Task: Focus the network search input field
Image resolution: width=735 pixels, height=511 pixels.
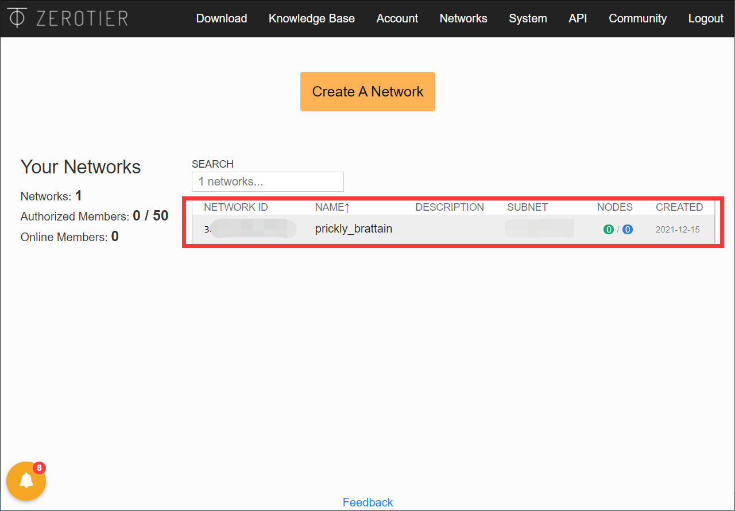Action: pyautogui.click(x=268, y=181)
